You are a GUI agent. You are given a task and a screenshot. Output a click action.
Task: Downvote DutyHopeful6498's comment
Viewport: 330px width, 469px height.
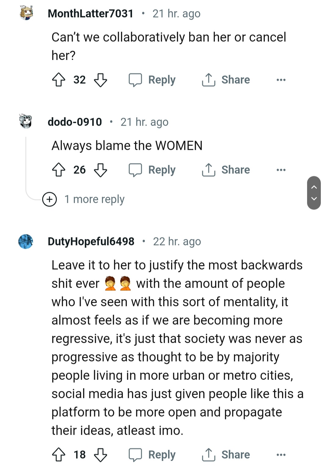101,455
